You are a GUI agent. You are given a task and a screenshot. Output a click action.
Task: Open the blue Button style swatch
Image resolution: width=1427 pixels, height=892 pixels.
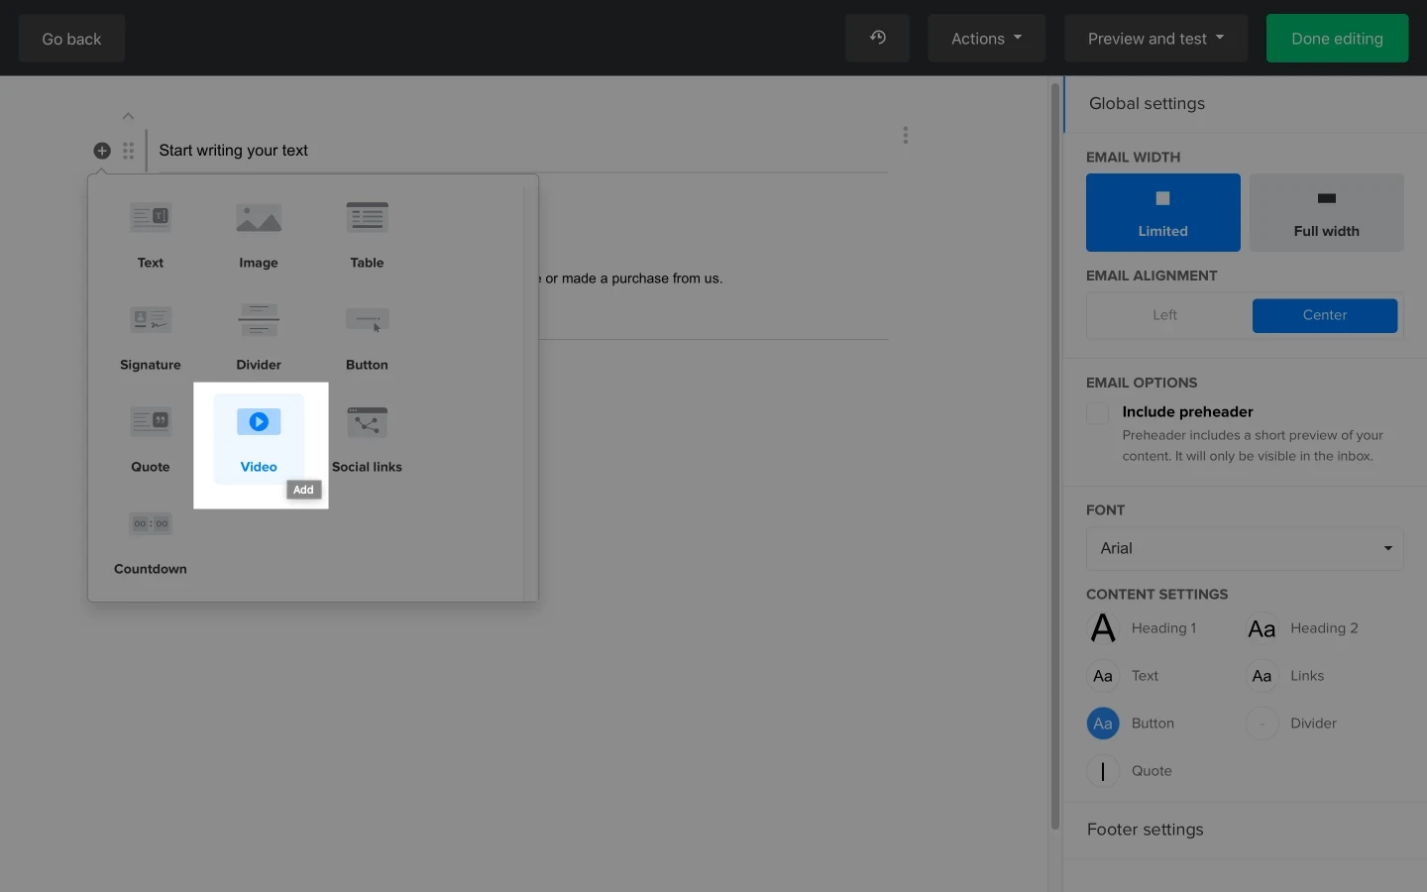pos(1103,724)
